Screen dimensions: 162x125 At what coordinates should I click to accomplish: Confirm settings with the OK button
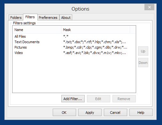pos(64,113)
